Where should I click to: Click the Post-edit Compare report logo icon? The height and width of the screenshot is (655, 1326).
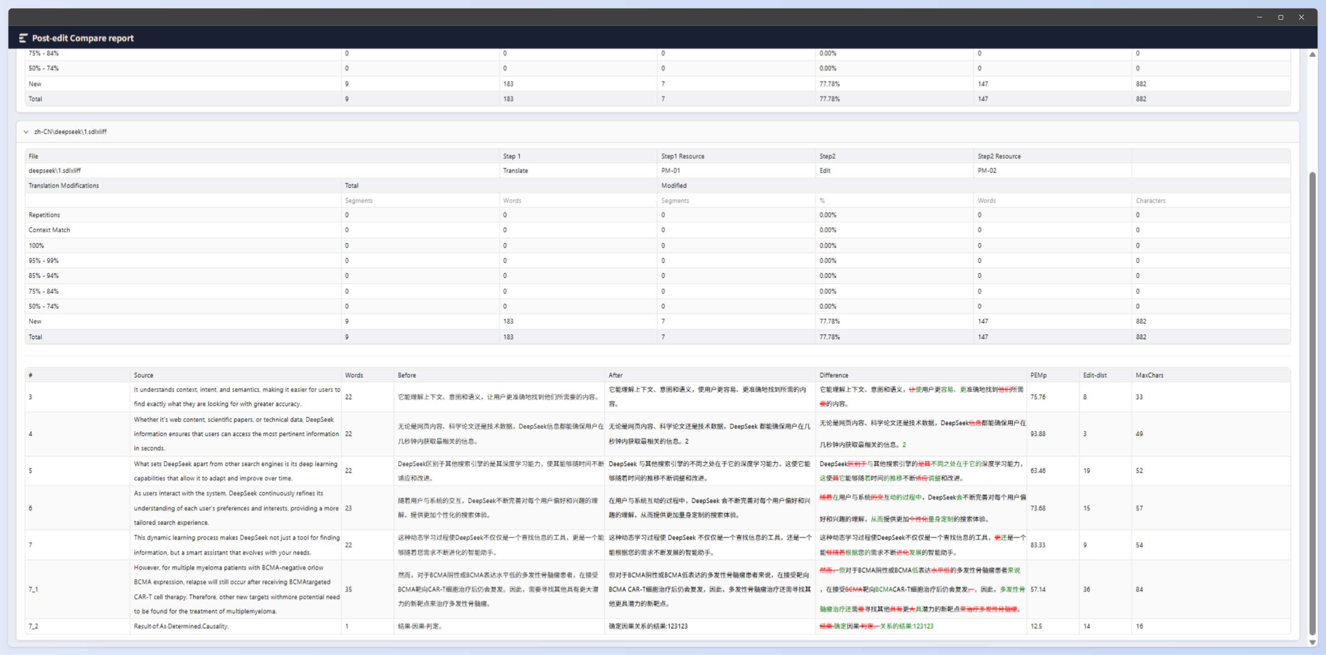click(23, 38)
